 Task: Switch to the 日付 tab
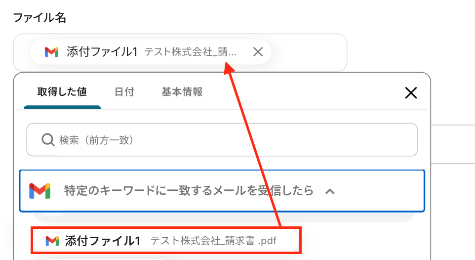click(124, 92)
